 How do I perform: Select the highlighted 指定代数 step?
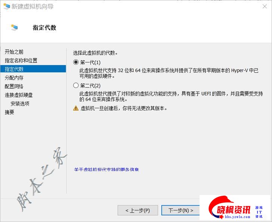pos(14,69)
